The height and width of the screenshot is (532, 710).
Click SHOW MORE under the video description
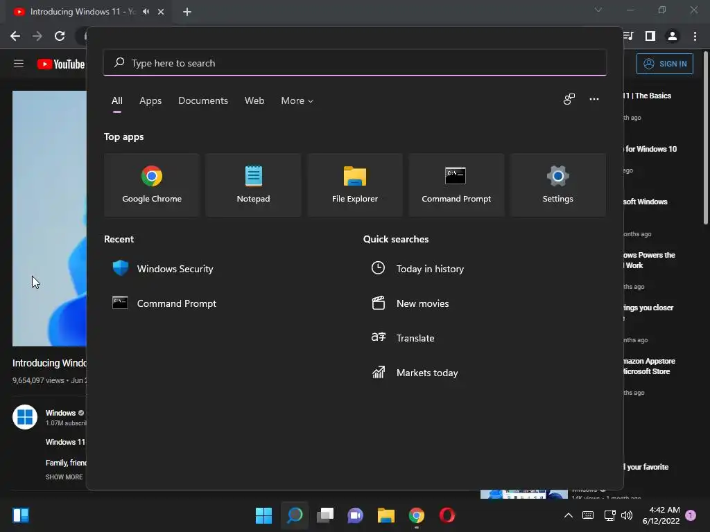64,477
